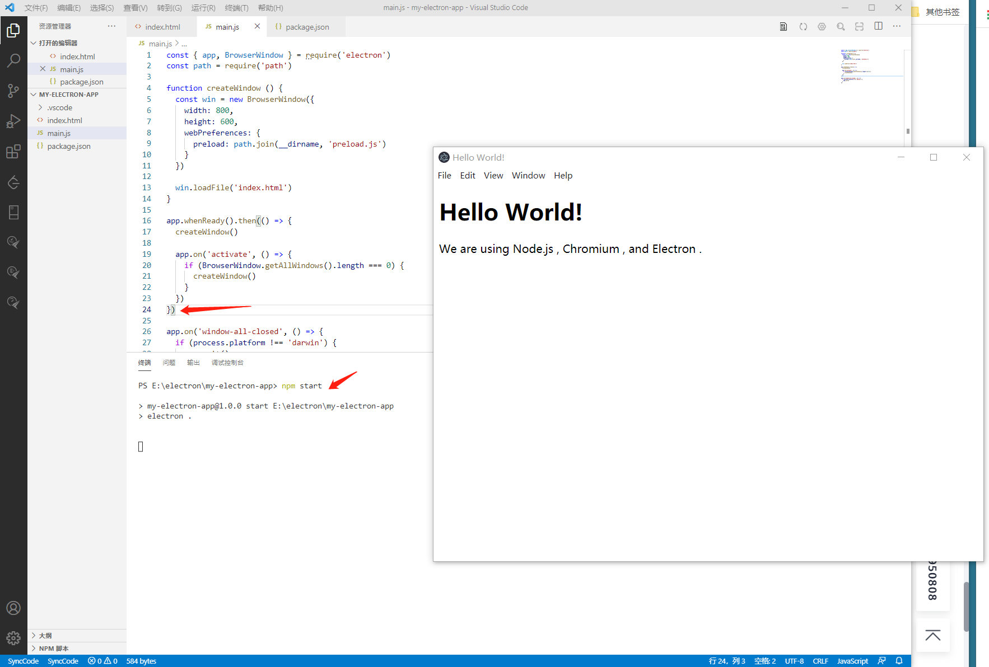Open the Search view in activity bar

13,60
